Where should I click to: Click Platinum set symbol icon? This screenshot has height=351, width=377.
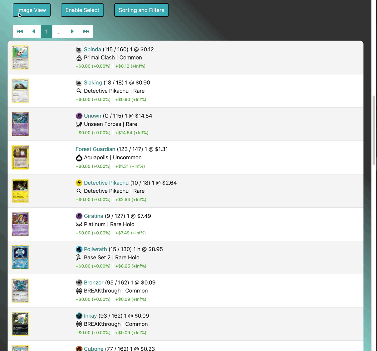pyautogui.click(x=79, y=224)
